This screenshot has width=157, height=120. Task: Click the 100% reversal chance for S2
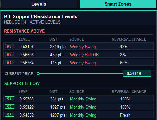pos(125,107)
